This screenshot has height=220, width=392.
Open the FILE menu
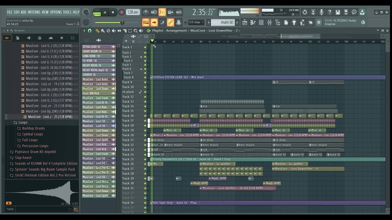click(9, 12)
